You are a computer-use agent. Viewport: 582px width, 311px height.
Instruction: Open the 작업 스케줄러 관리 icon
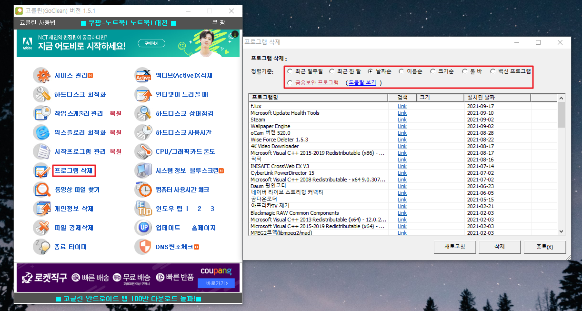coord(42,113)
